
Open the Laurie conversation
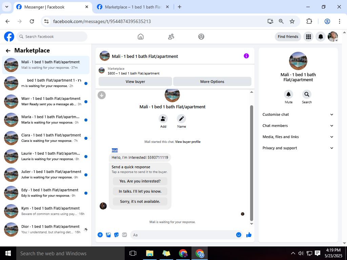[x=46, y=156]
